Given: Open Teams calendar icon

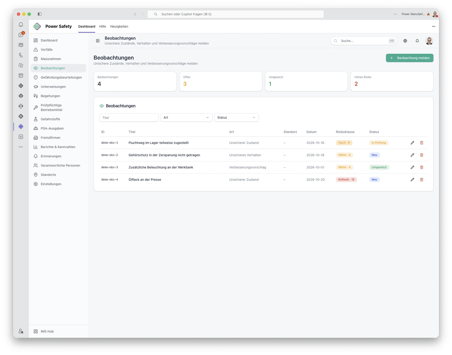Looking at the screenshot, I should [21, 75].
